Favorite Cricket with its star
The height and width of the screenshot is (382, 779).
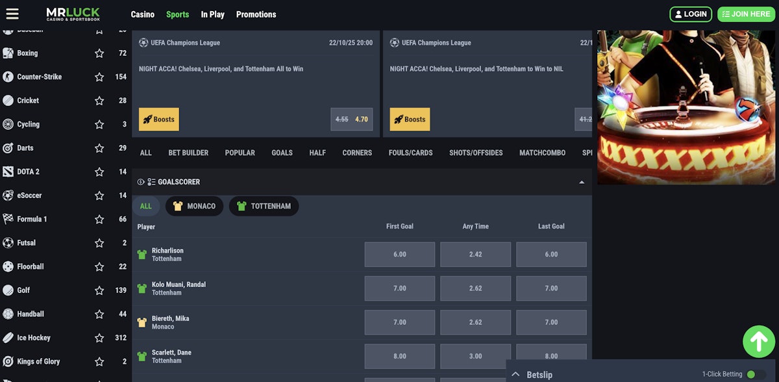tap(99, 101)
